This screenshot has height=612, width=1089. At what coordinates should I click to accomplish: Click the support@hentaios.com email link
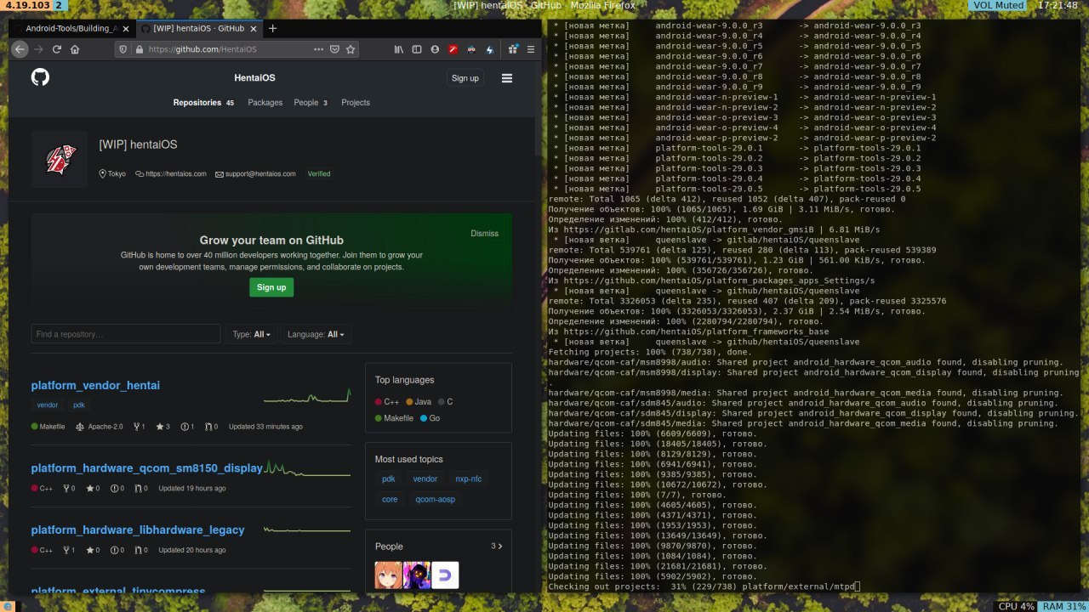(x=261, y=174)
